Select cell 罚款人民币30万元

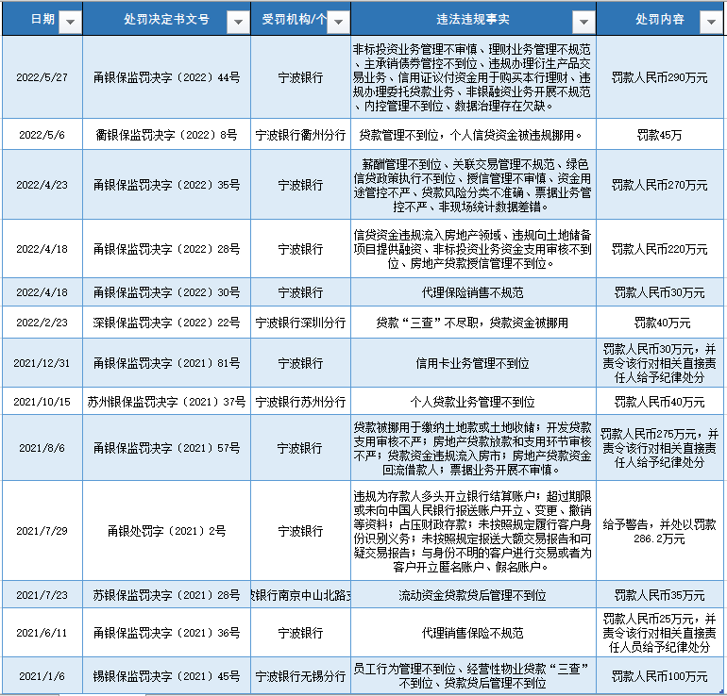659,292
